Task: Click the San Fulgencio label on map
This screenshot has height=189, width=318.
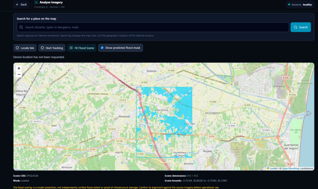Action: tap(212, 113)
